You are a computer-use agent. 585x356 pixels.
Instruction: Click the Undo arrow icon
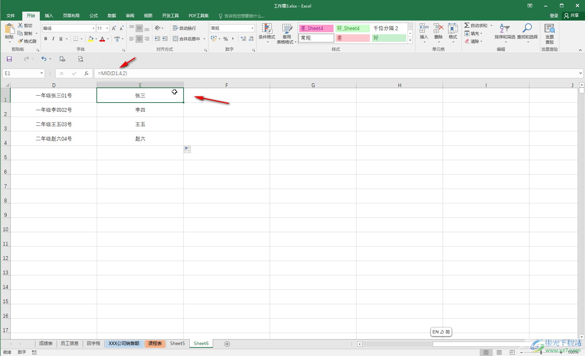(x=44, y=59)
